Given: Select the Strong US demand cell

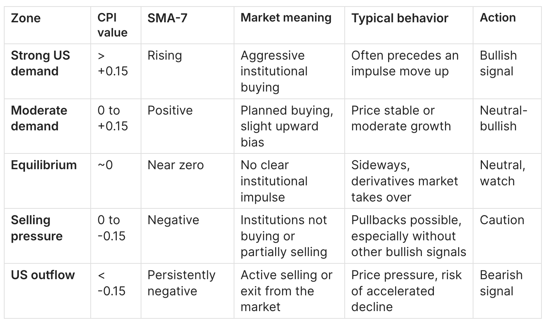Looking at the screenshot, I should pyautogui.click(x=40, y=63).
